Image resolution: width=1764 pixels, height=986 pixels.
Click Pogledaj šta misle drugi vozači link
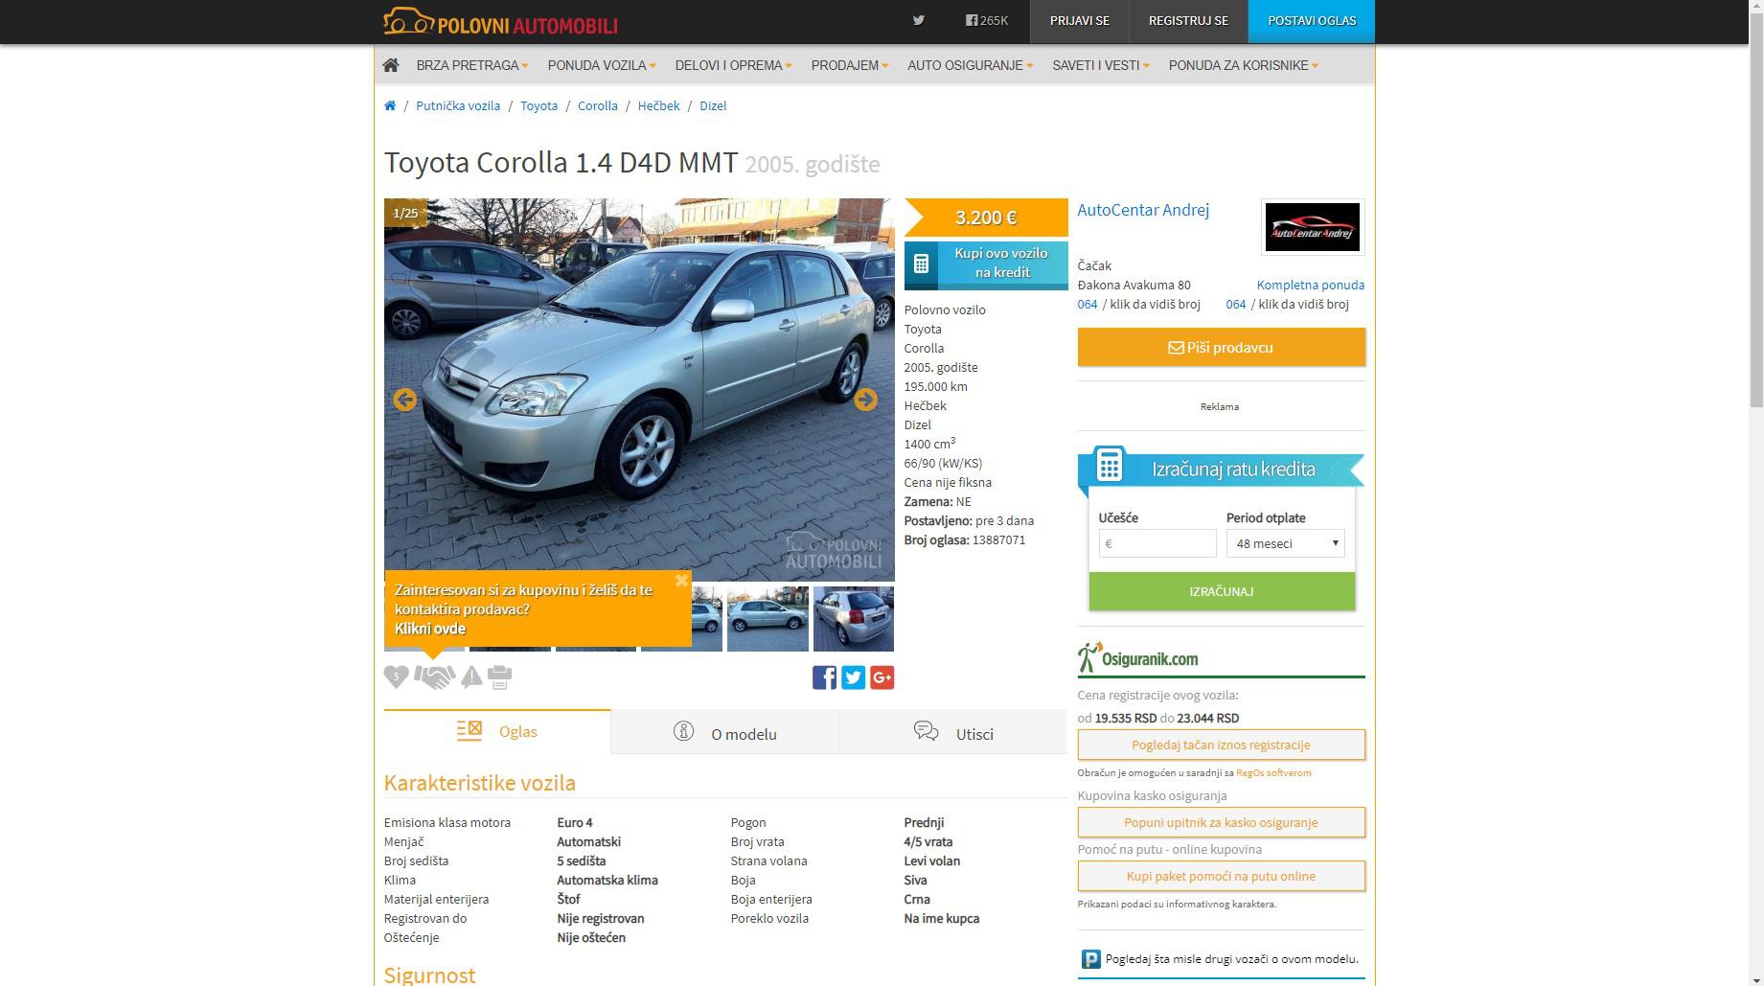[1232, 958]
